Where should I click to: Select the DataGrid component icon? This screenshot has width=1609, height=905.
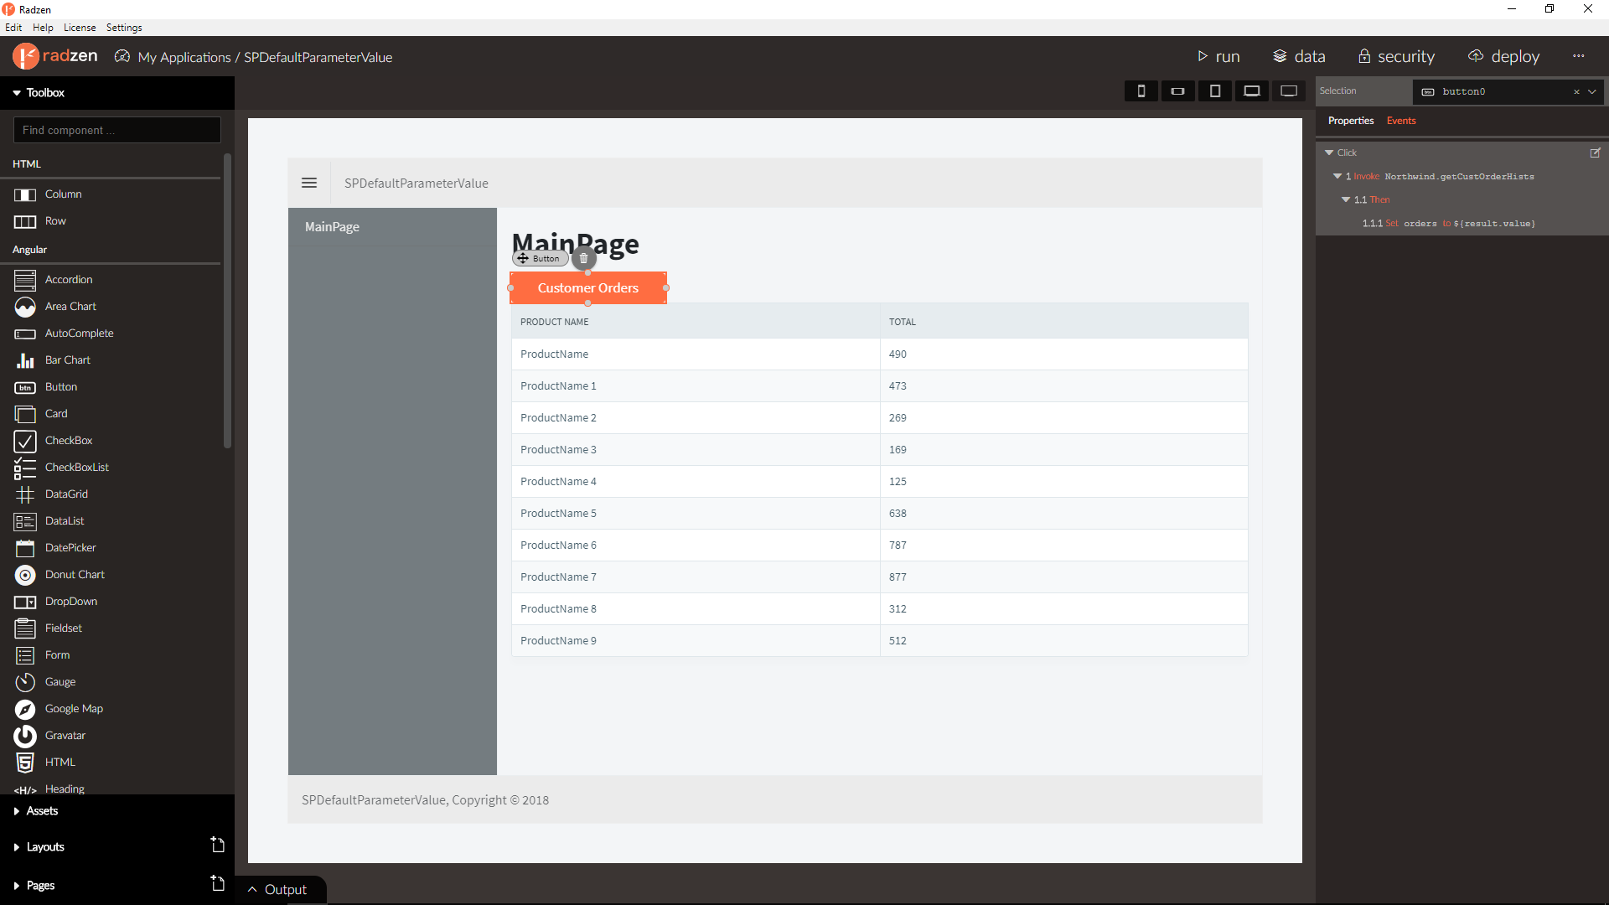(25, 494)
